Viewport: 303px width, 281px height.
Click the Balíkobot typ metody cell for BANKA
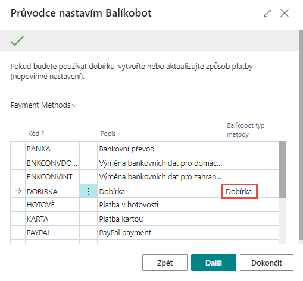click(251, 149)
